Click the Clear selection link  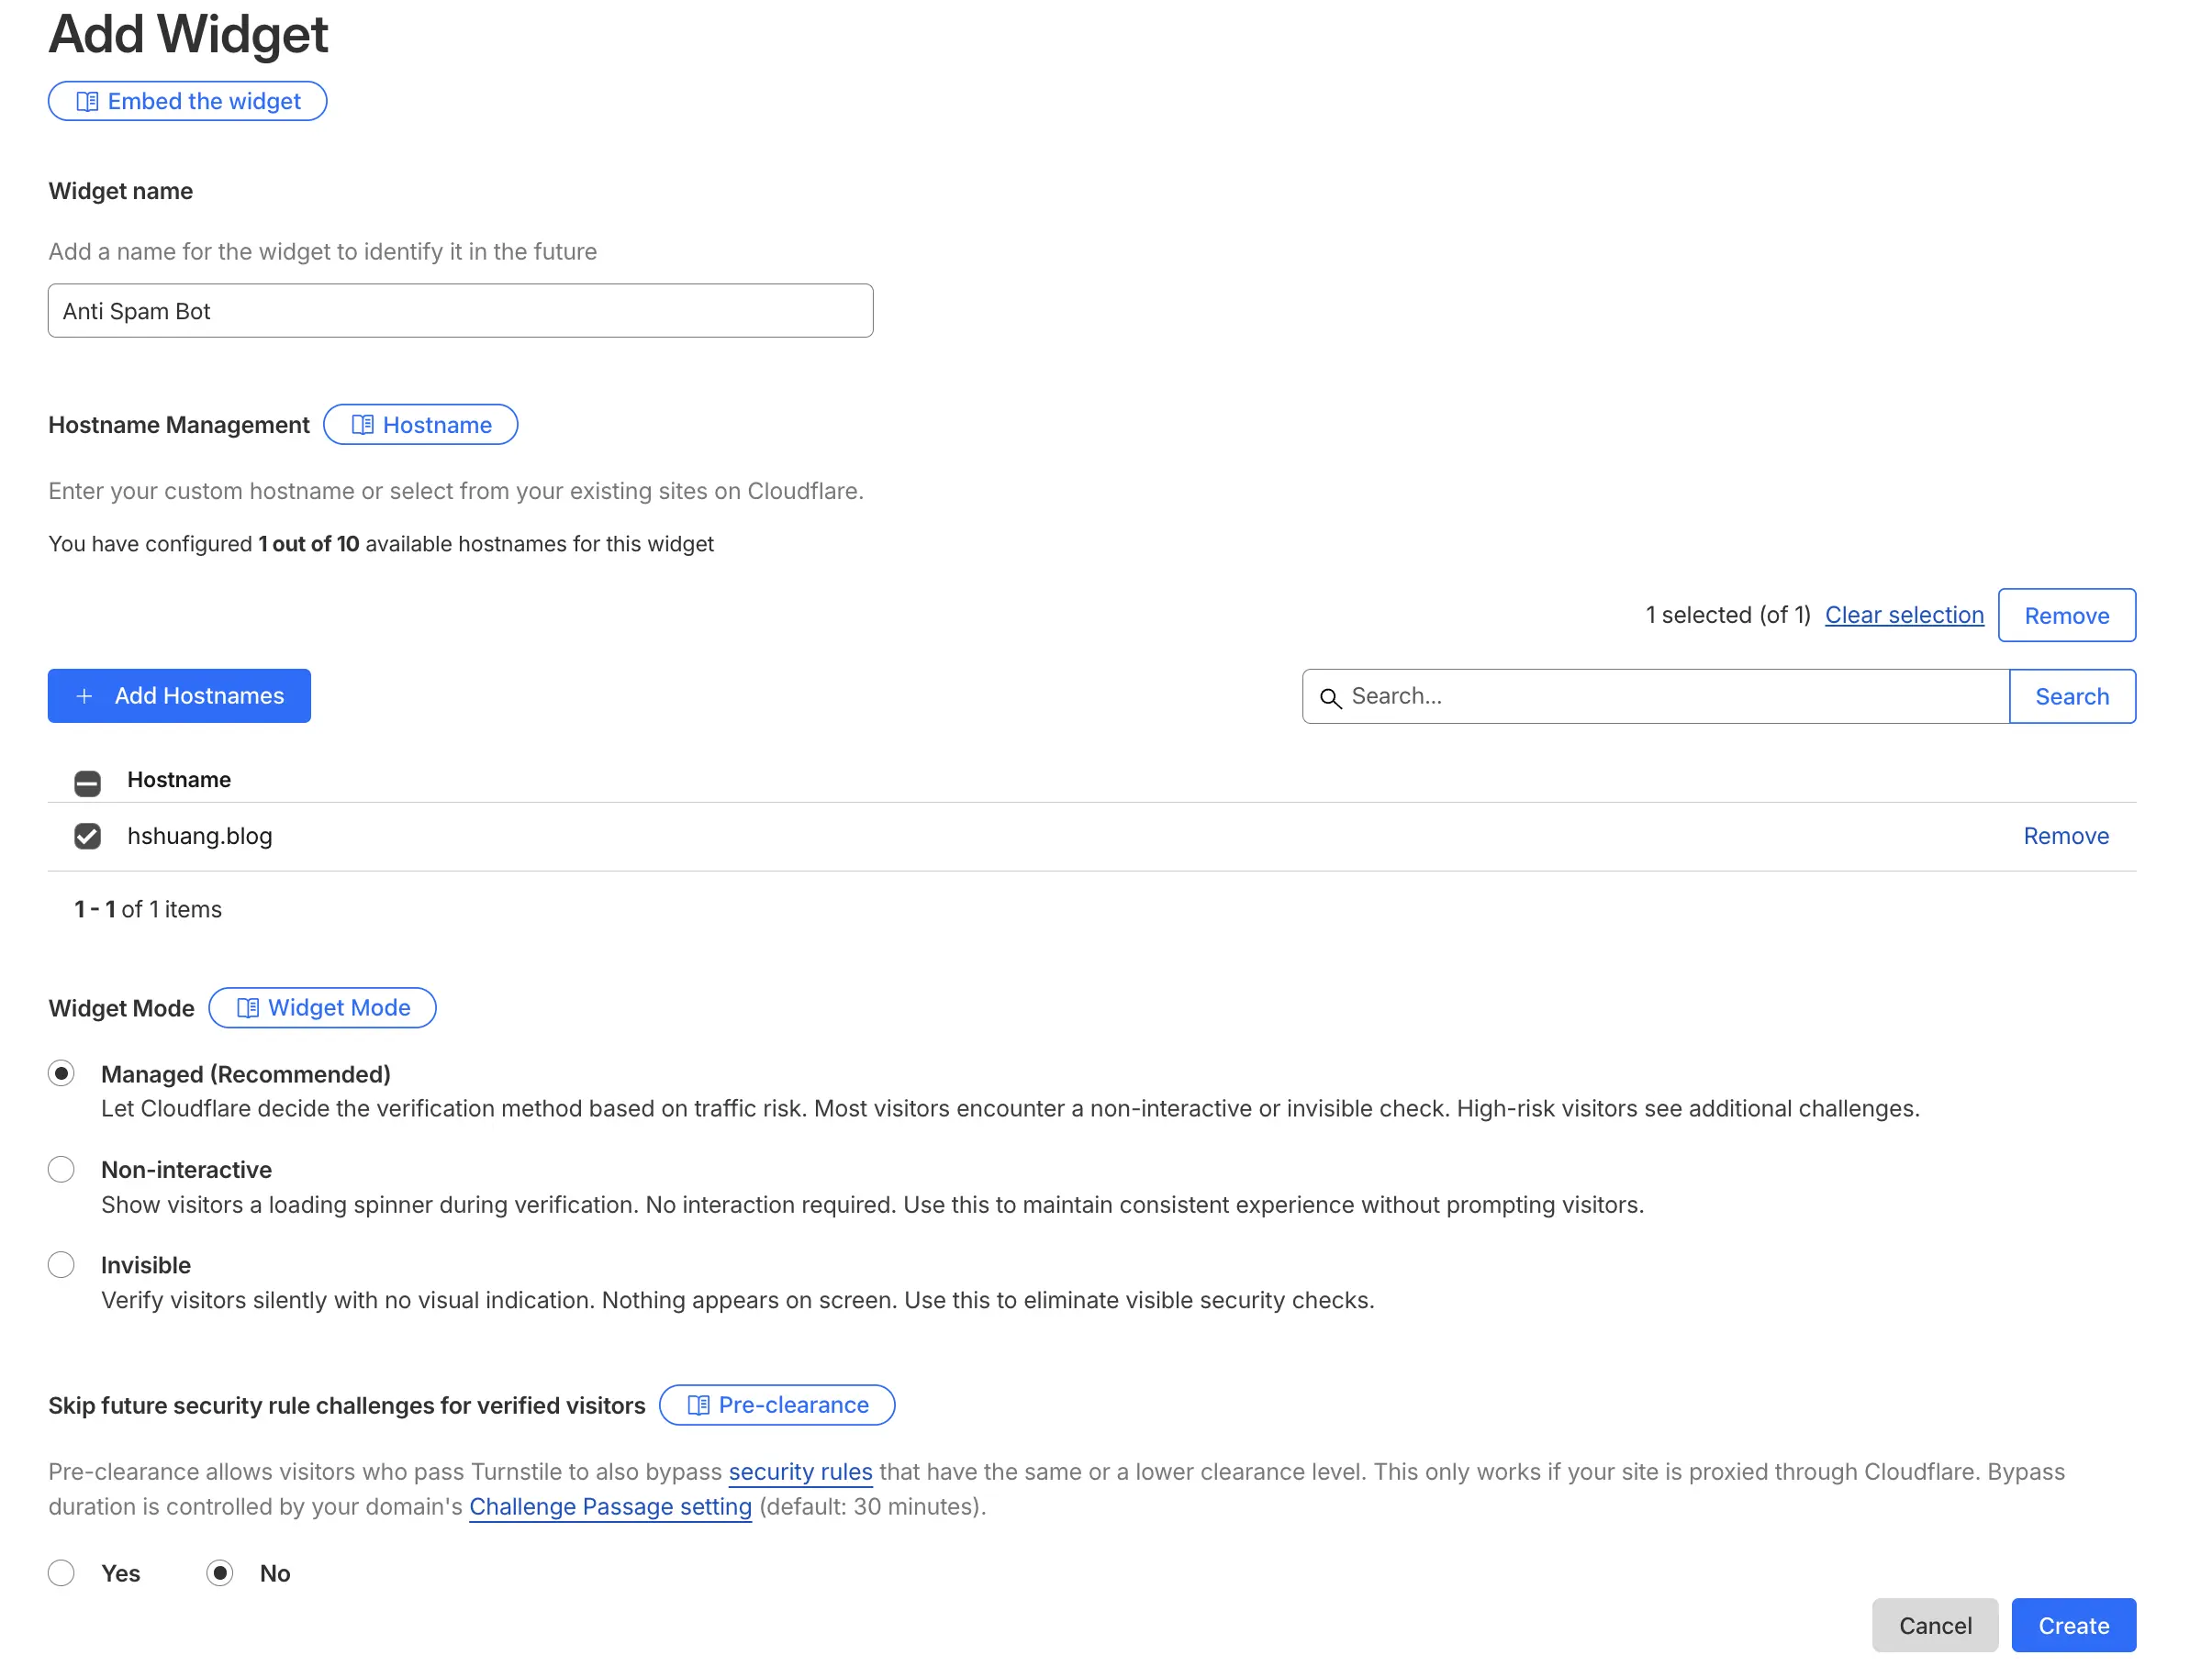tap(1903, 616)
